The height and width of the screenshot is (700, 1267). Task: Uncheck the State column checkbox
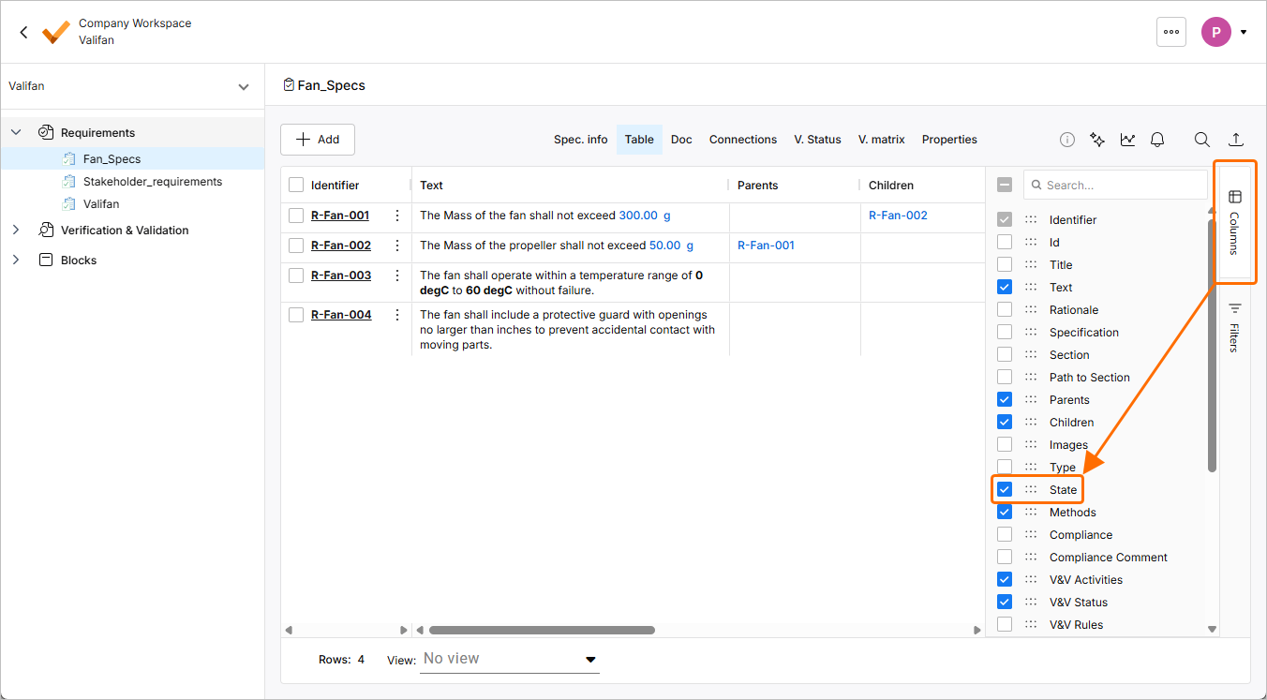coord(1005,490)
